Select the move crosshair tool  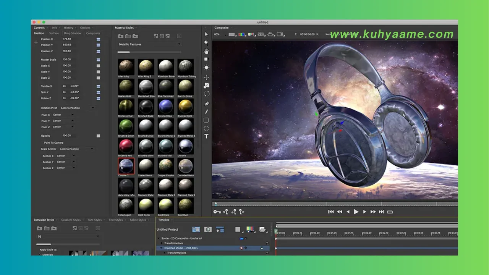point(206,77)
